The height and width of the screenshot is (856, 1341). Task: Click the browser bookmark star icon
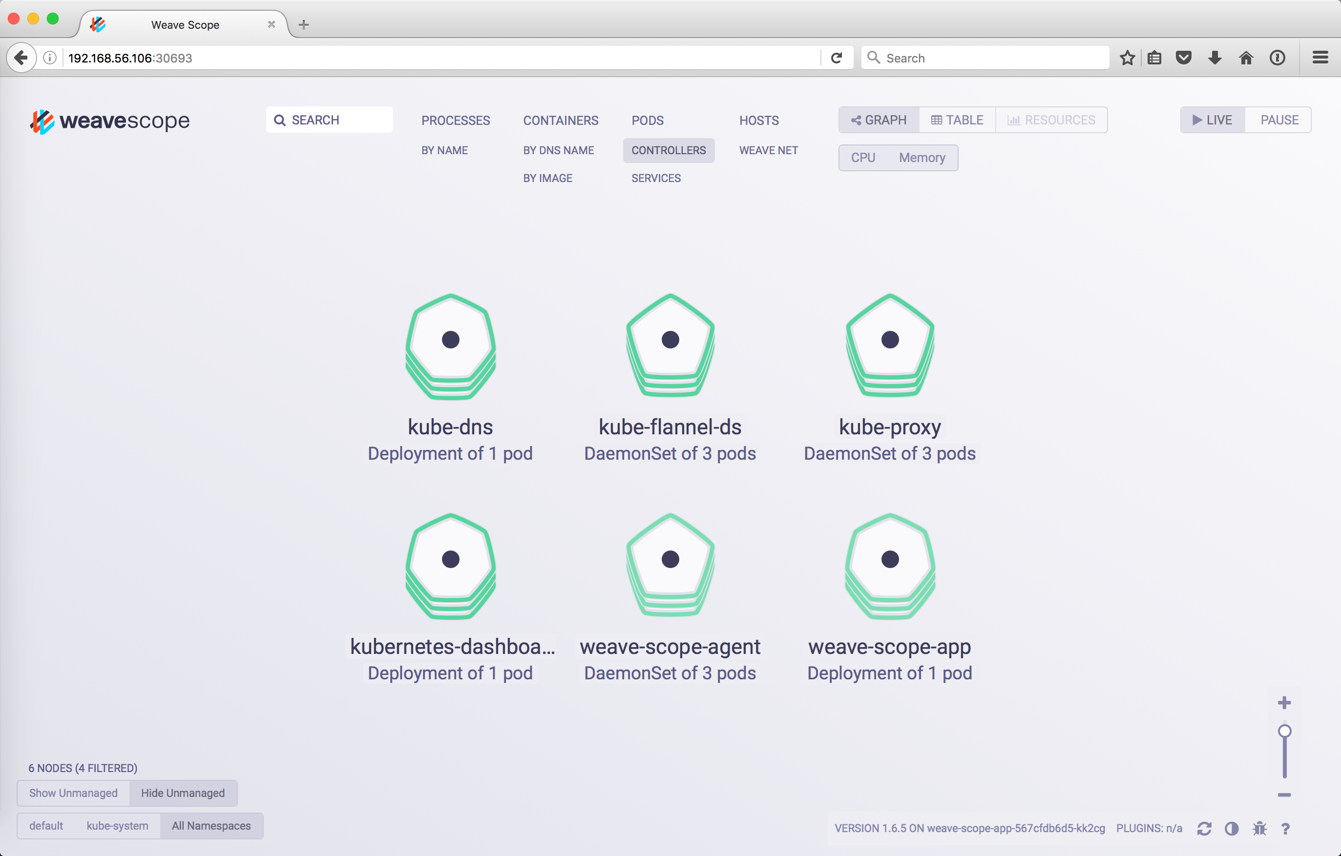(1127, 58)
